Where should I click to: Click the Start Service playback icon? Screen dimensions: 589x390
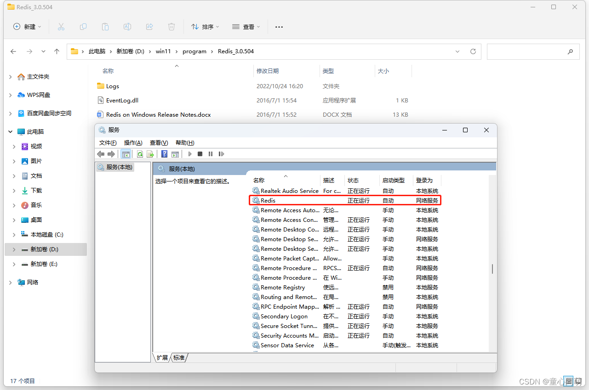[190, 154]
